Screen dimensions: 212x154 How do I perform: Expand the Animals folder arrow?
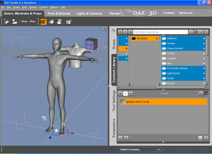click(204, 44)
